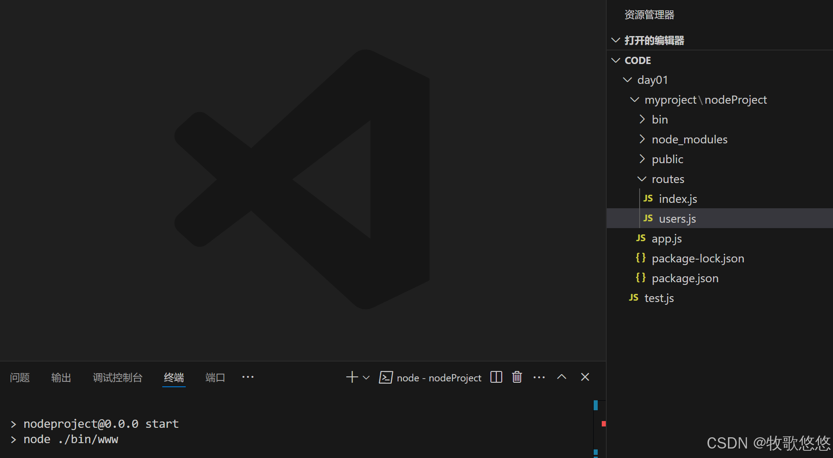Open the 端口 tab
Screen dimensions: 833x458
point(215,377)
